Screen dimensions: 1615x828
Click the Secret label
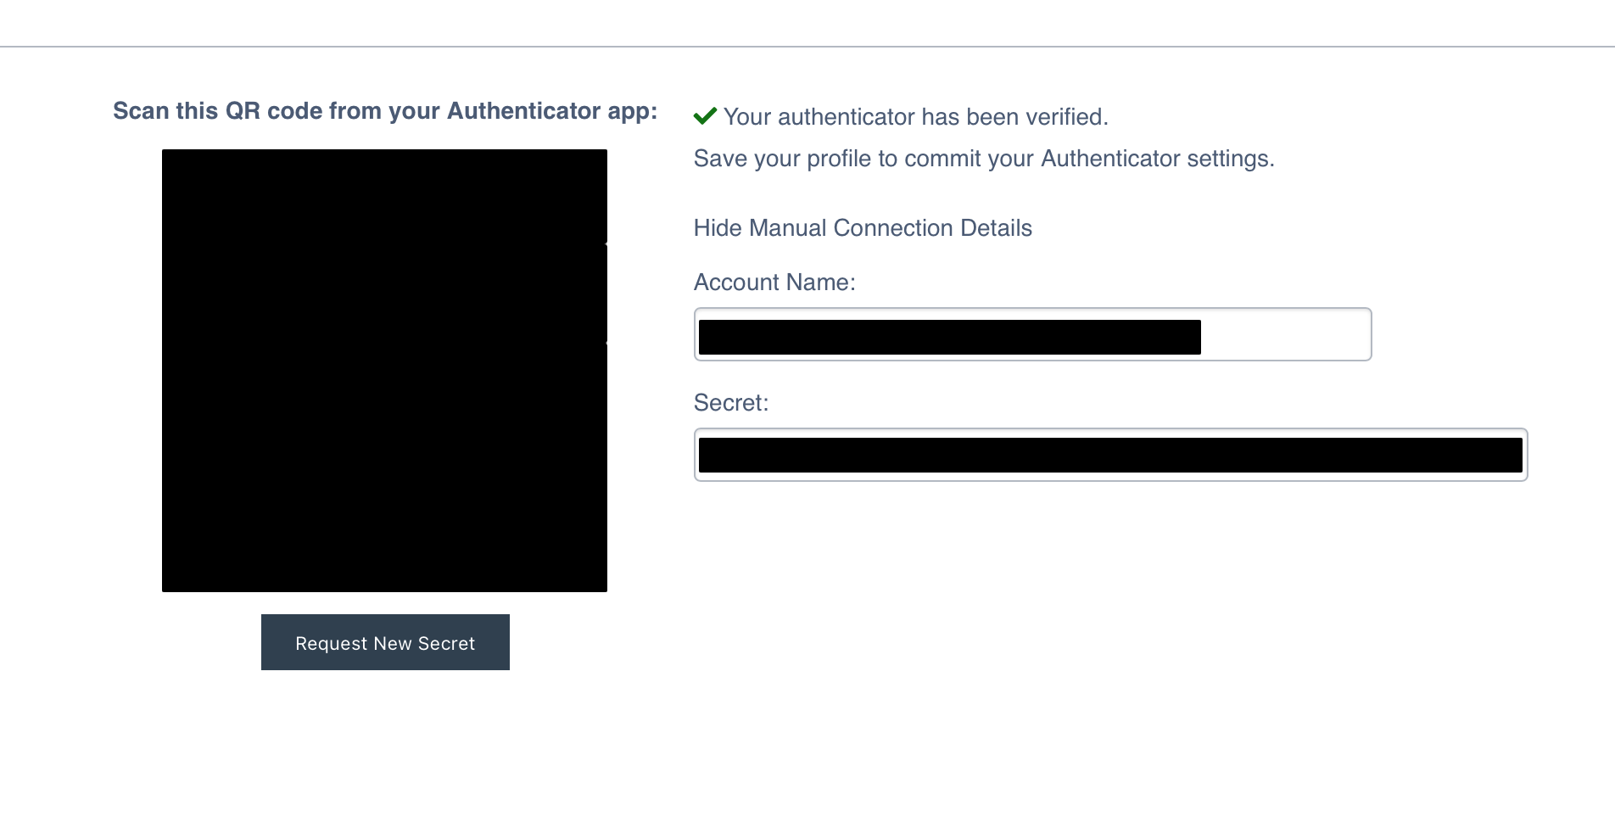[x=731, y=403]
